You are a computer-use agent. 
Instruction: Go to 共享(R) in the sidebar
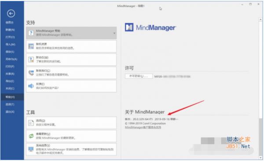(x=10, y=74)
